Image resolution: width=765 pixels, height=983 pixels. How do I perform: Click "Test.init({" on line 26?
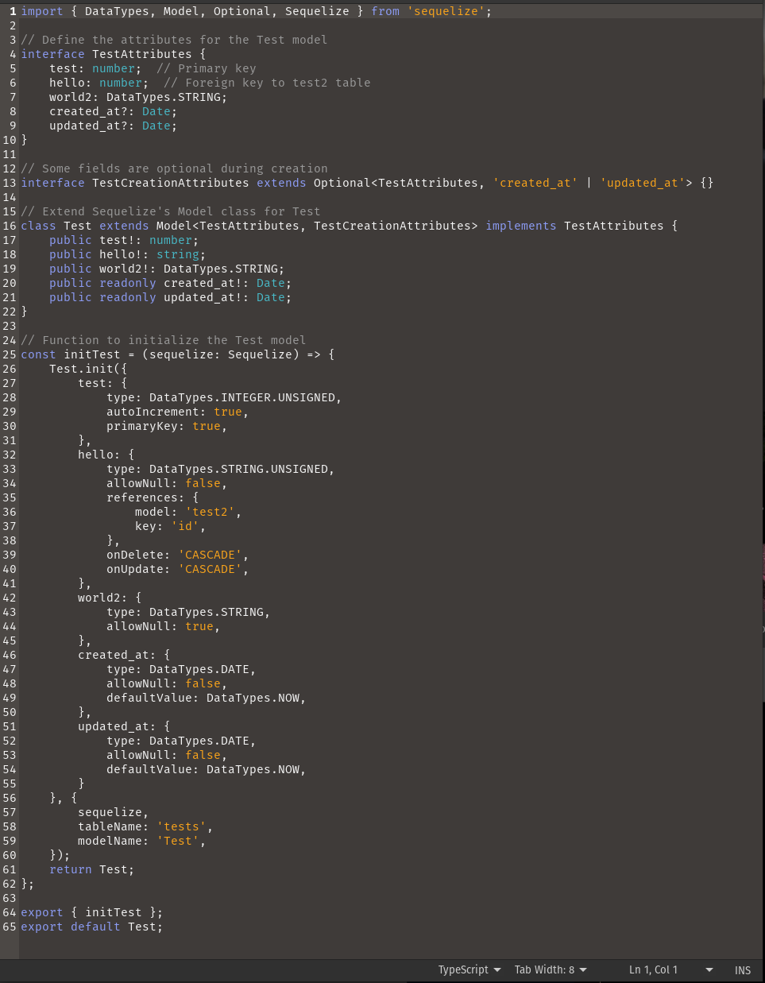click(x=88, y=369)
